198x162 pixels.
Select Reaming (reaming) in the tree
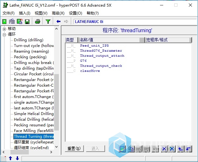[x=31, y=51]
